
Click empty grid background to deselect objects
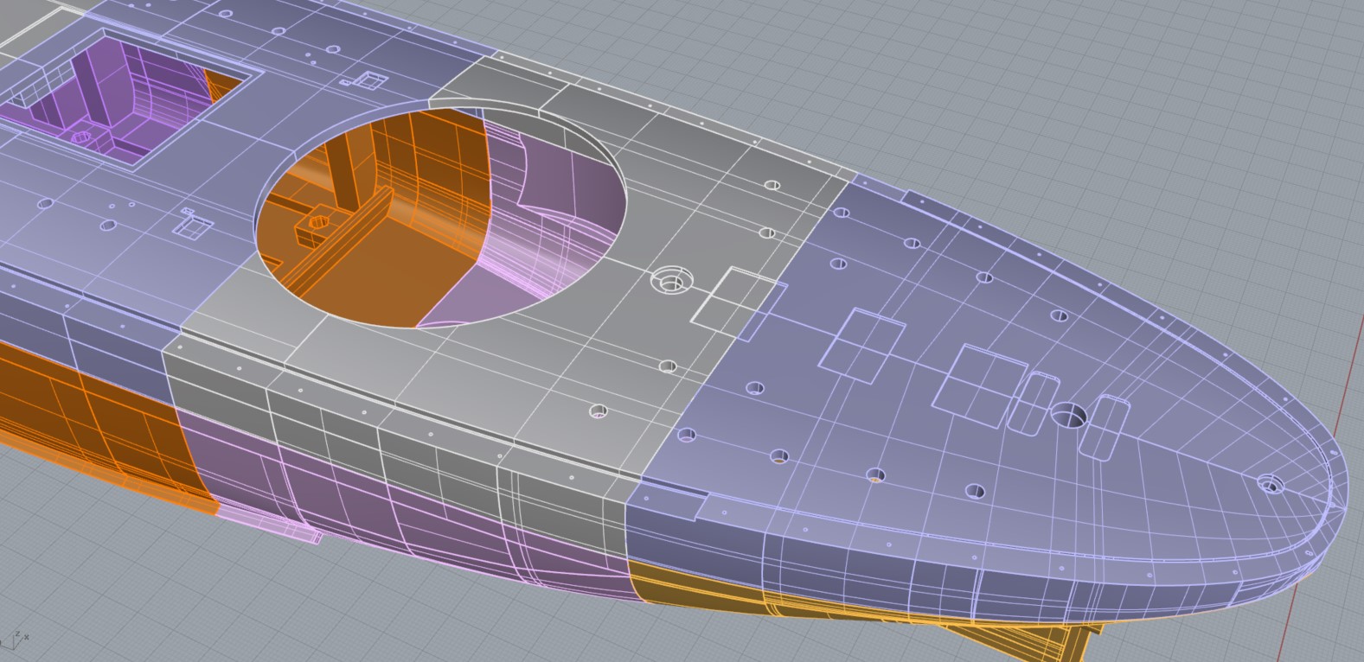(x=1124, y=104)
